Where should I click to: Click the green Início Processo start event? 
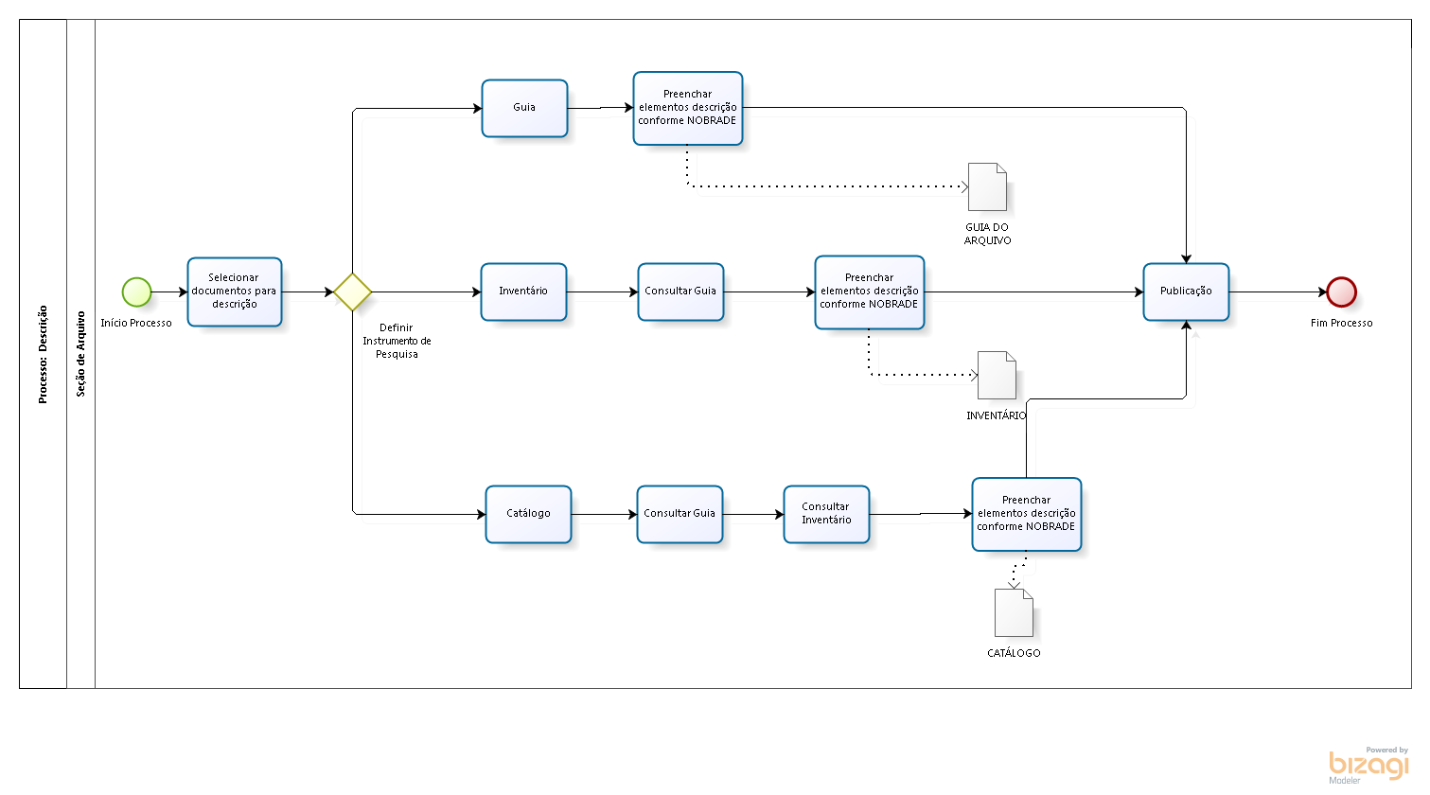[x=136, y=291]
